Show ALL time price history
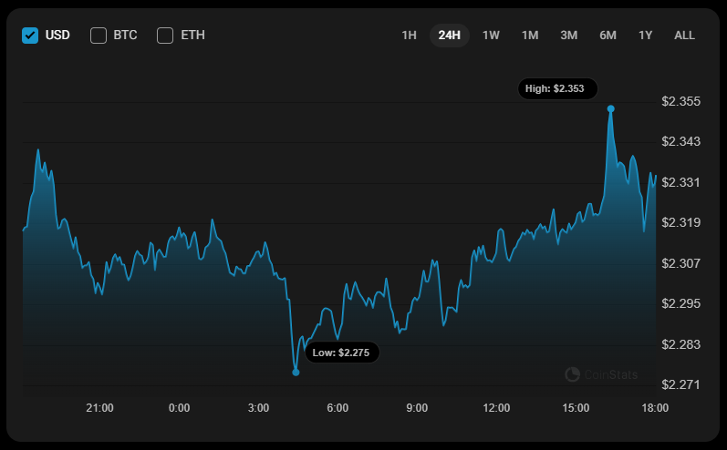Image resolution: width=727 pixels, height=450 pixels. (x=684, y=36)
